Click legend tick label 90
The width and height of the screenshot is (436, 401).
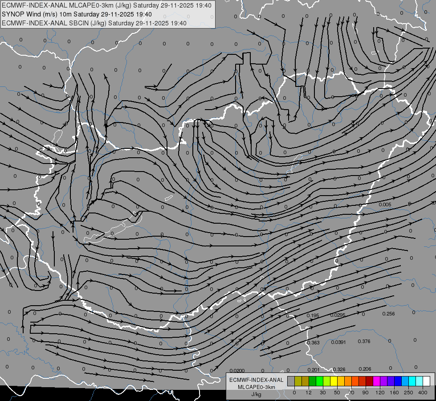coord(365,393)
